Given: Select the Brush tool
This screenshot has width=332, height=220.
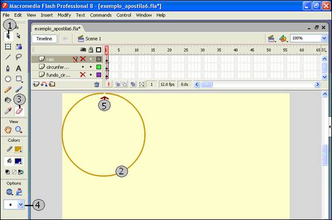Looking at the screenshot, I should coord(19,90).
